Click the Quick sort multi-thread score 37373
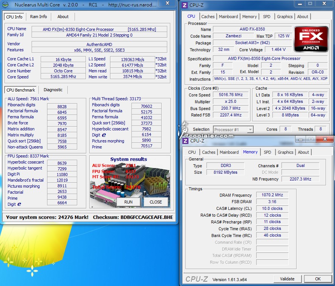Viewport: 335px width, 286px height. click(147, 123)
